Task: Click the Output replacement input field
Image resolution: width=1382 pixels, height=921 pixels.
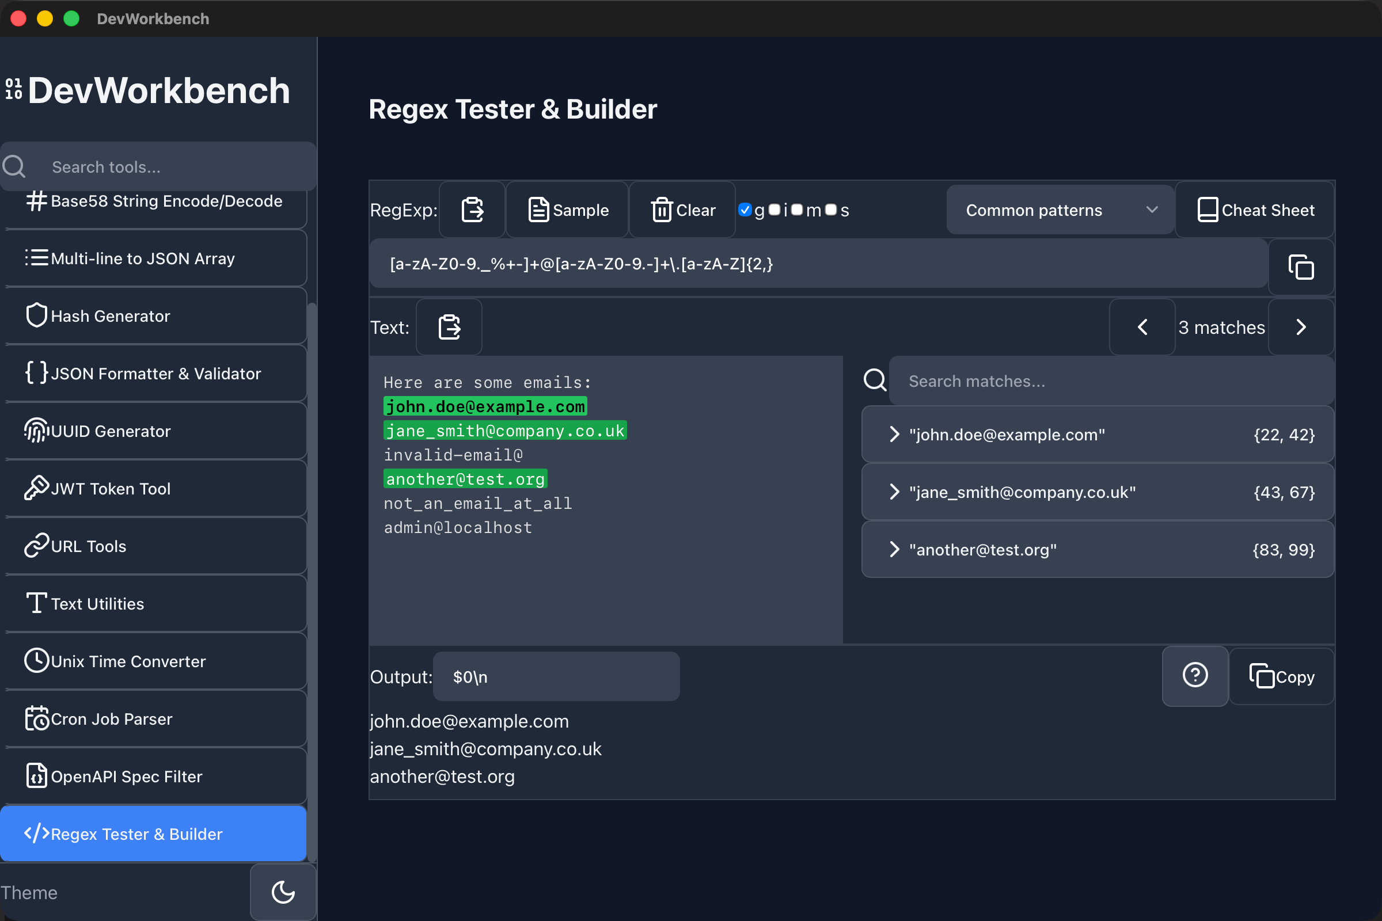Action: click(x=556, y=676)
